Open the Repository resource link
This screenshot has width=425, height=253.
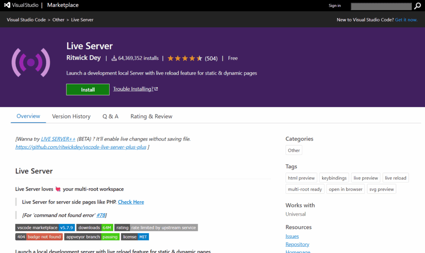297,244
